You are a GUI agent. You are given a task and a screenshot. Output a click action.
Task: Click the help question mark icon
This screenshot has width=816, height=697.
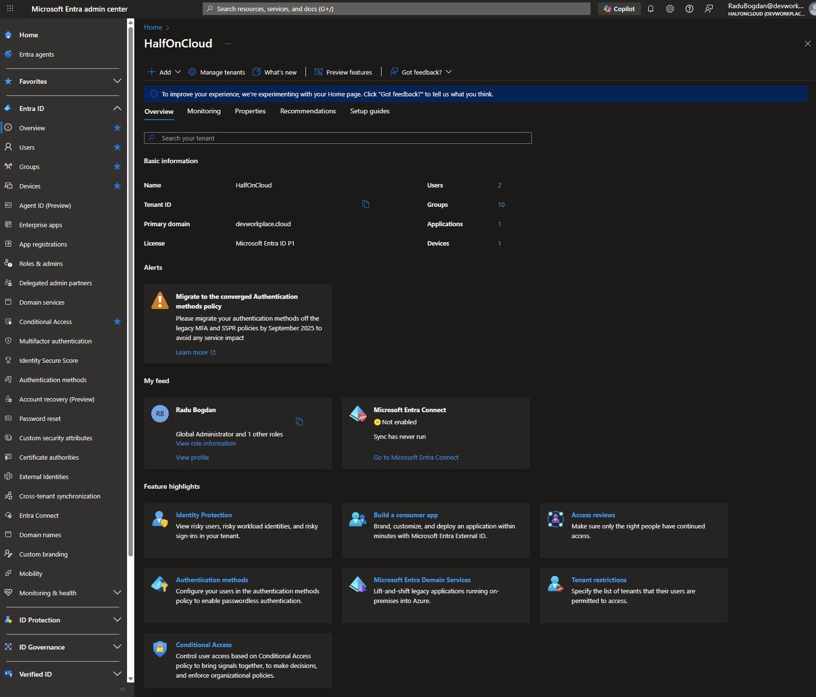[689, 9]
